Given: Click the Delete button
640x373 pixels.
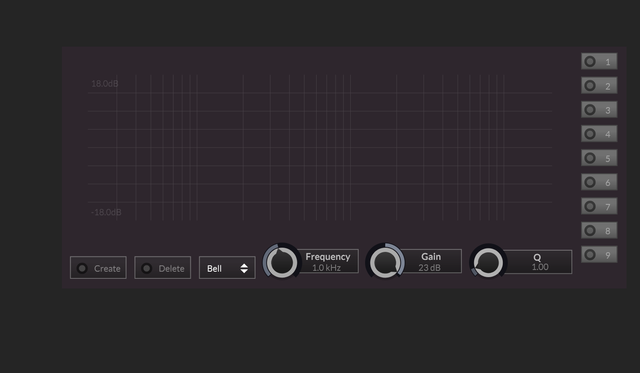Looking at the screenshot, I should [x=163, y=268].
